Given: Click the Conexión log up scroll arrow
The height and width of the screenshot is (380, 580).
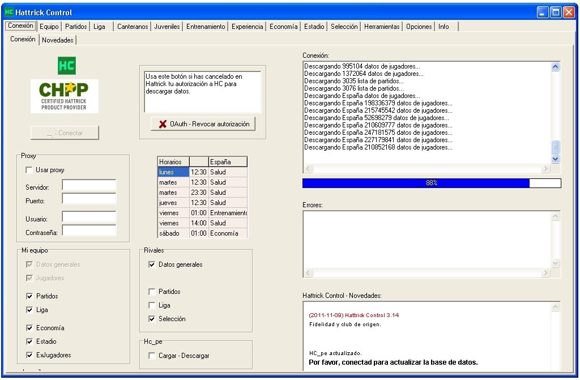Looking at the screenshot, I should 555,67.
